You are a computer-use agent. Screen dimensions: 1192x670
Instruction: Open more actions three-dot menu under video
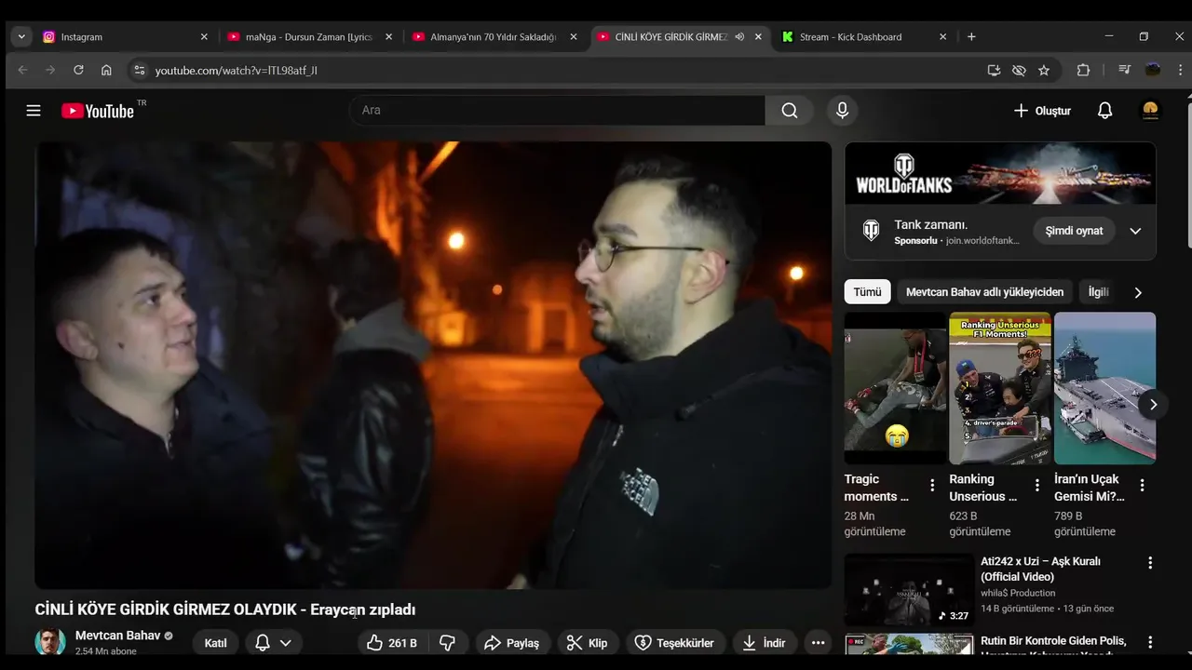[x=818, y=643]
